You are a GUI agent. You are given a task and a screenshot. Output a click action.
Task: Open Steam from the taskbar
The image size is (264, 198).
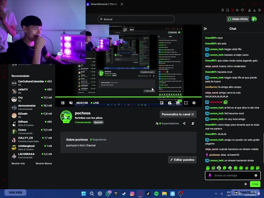[x=124, y=193]
